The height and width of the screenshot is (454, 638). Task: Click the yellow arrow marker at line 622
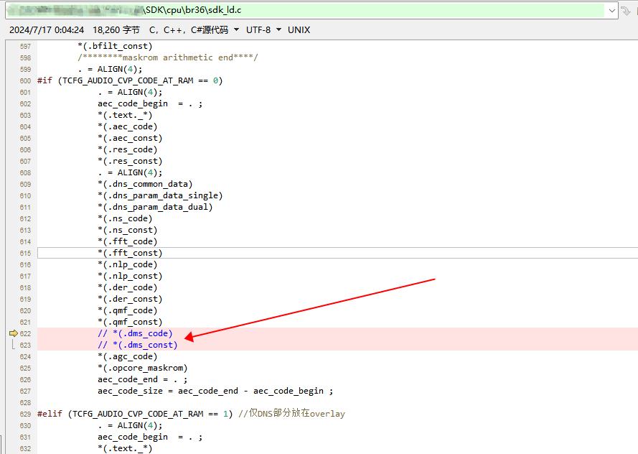pos(14,333)
